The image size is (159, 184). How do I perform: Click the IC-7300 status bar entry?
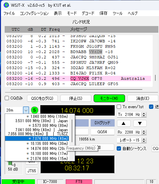pyautogui.click(x=50, y=182)
